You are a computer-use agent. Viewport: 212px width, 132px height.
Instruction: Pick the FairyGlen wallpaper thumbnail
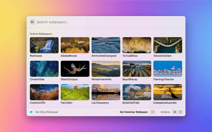[75, 92]
